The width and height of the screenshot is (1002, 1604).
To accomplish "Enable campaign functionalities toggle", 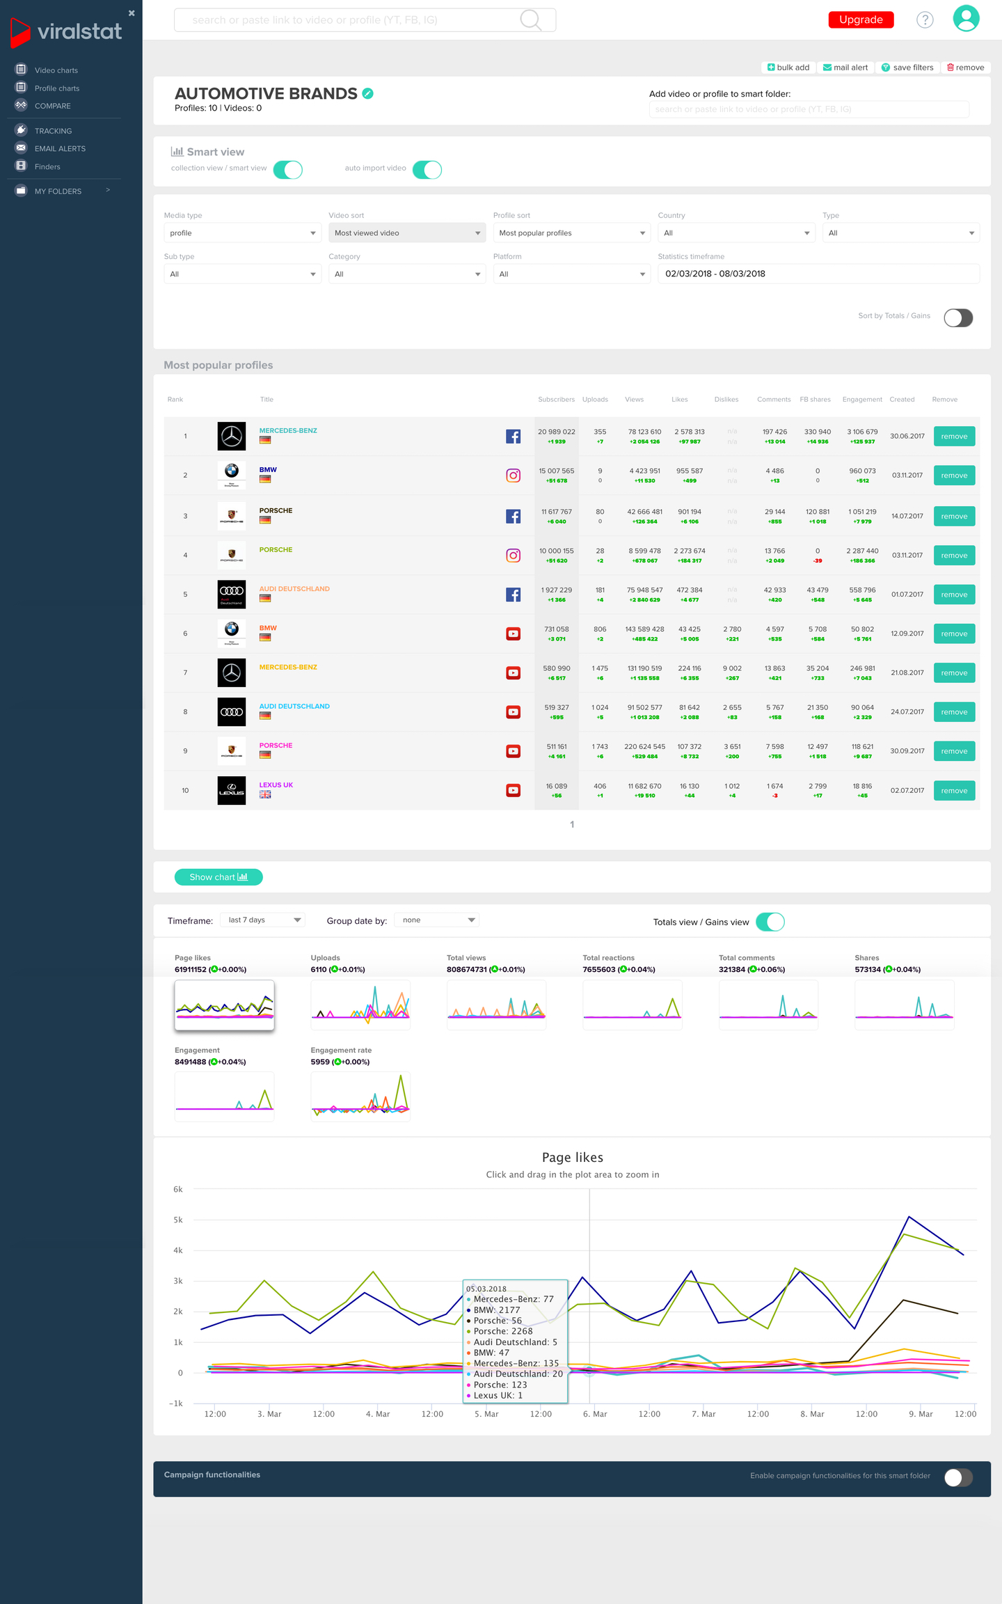I will [958, 1477].
